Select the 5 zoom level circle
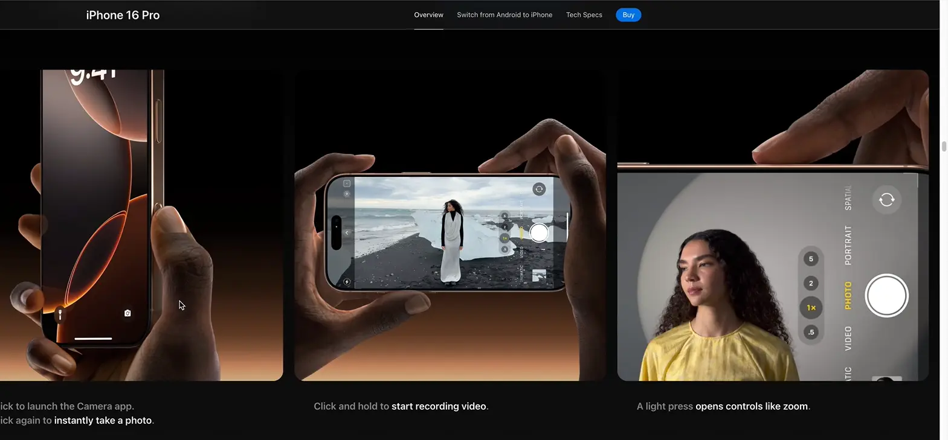The image size is (948, 440). 811,259
